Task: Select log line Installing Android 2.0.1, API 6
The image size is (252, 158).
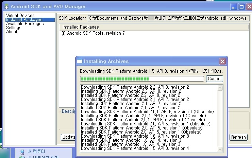Action: [x=144, y=116]
